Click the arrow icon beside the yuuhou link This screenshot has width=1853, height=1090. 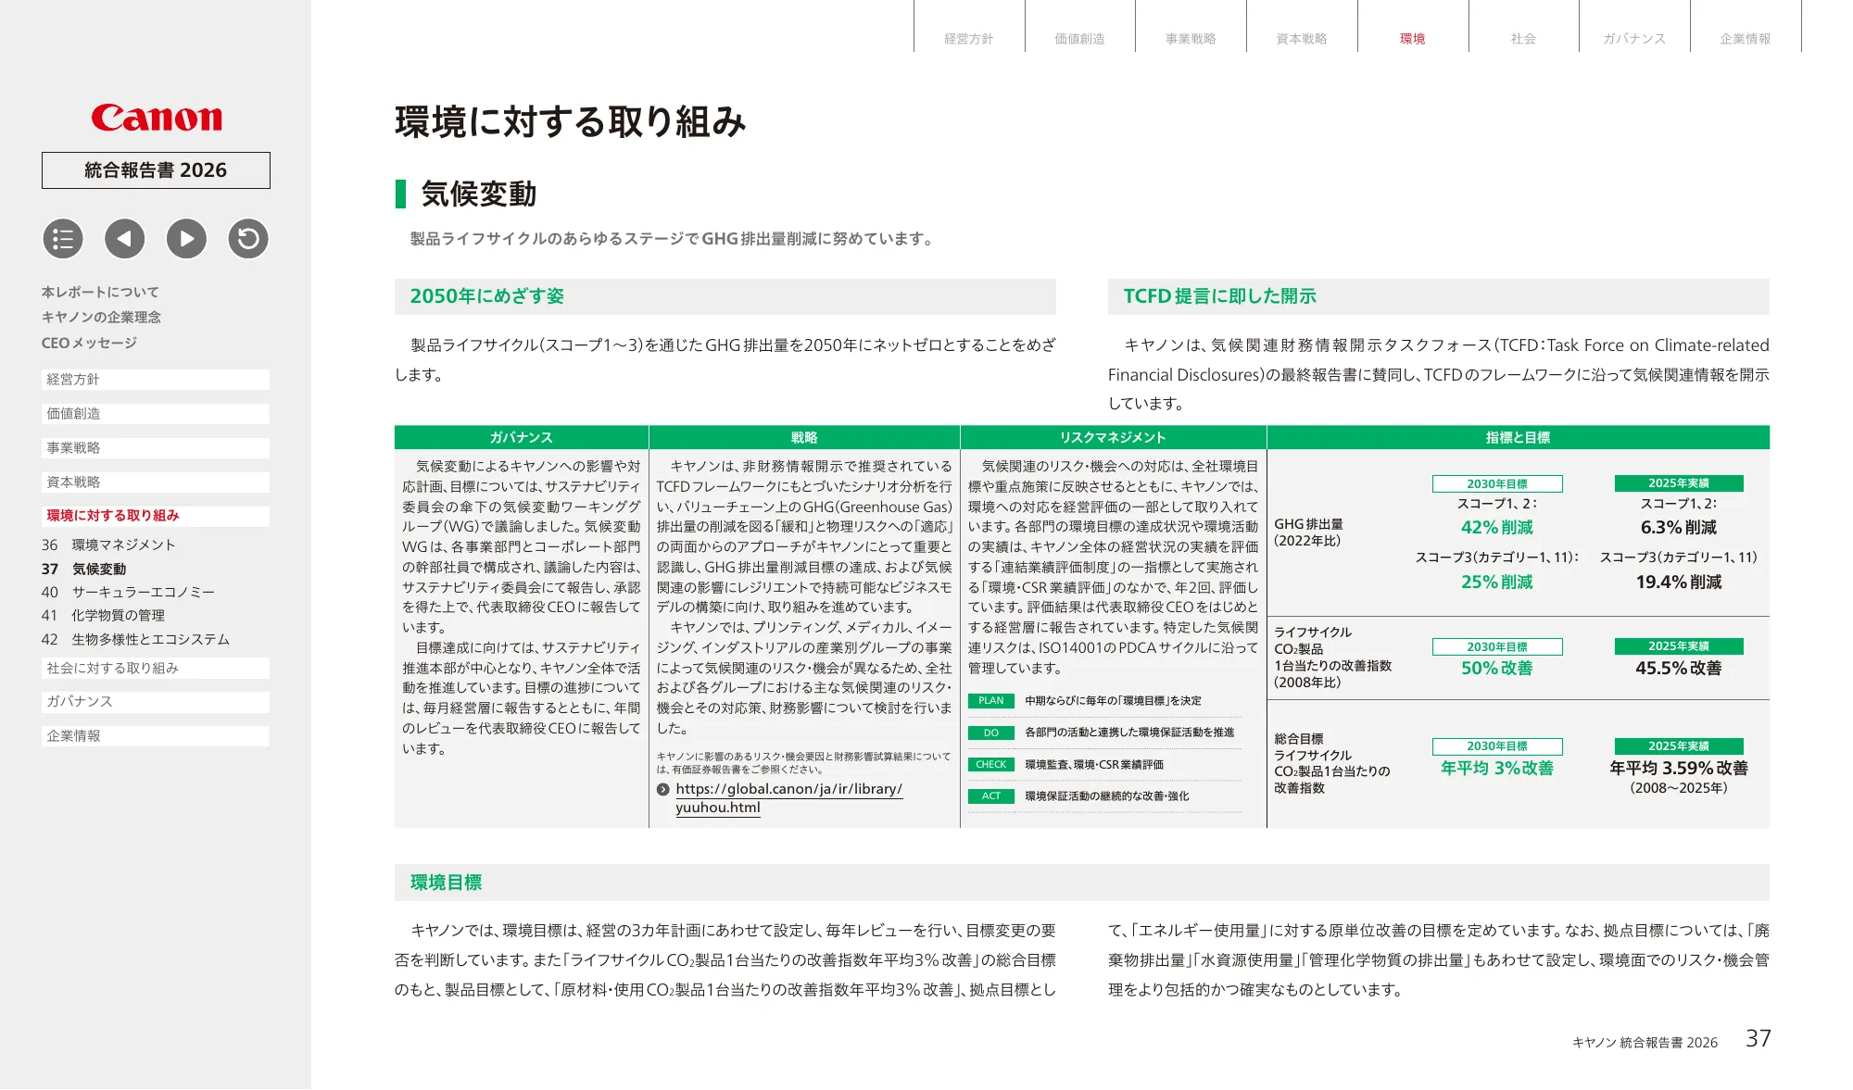pos(663,790)
